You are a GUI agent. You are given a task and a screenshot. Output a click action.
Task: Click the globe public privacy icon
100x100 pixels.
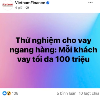click(x=27, y=8)
